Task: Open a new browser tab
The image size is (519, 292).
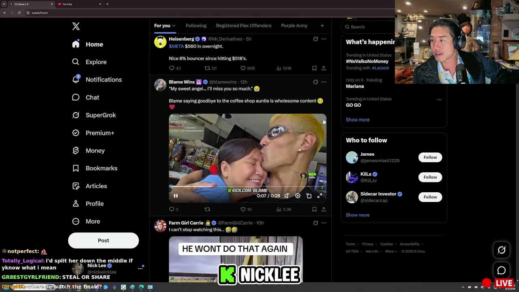Action: click(x=107, y=4)
